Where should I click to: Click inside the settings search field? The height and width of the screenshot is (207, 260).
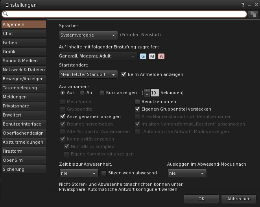click(x=126, y=14)
